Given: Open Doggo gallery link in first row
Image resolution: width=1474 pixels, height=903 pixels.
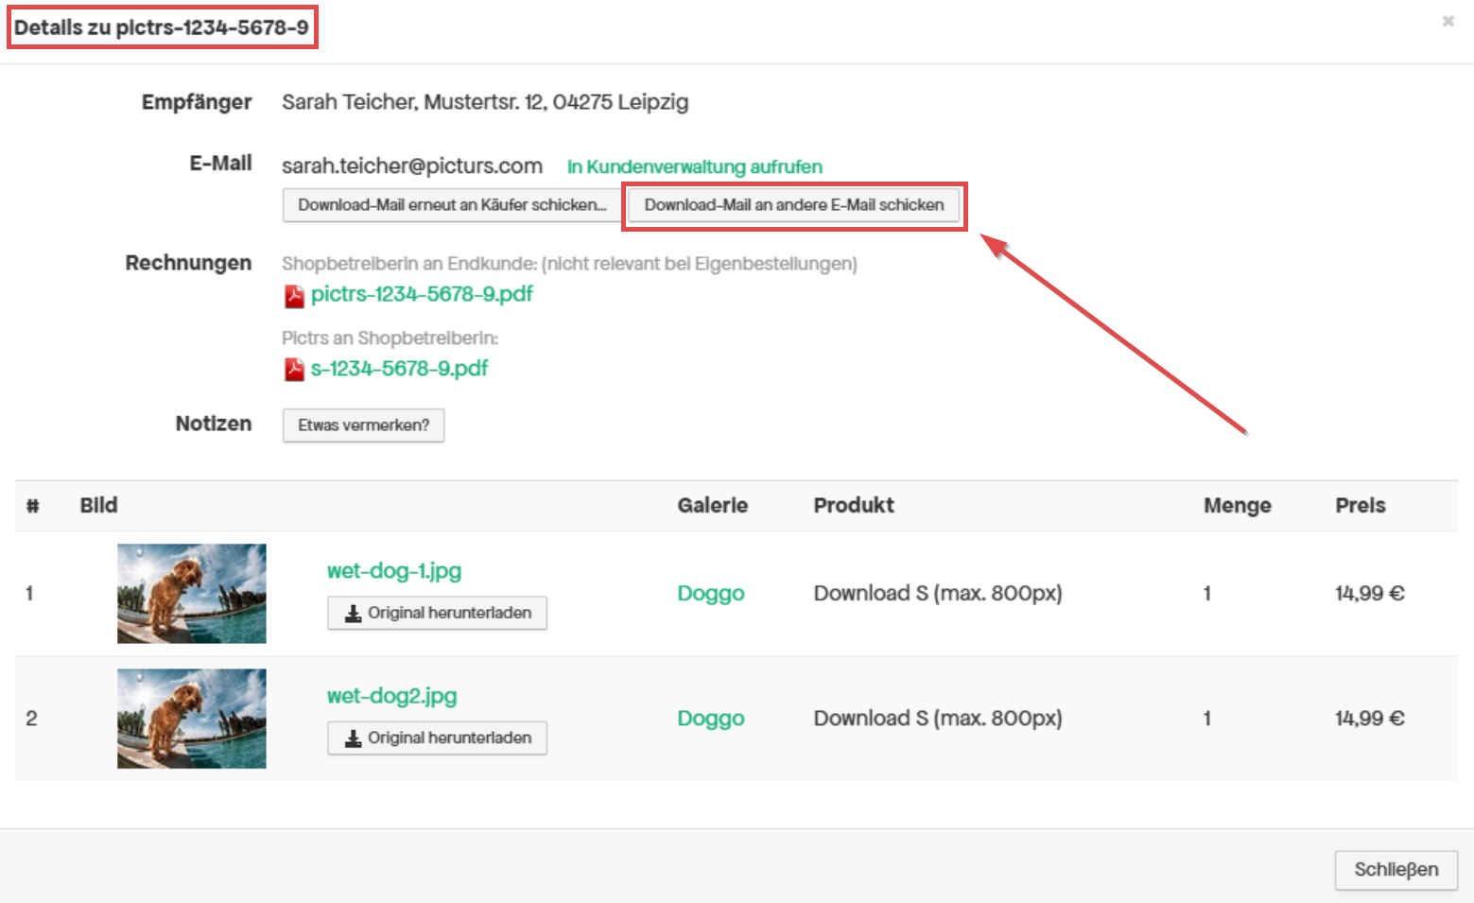Looking at the screenshot, I should (711, 594).
